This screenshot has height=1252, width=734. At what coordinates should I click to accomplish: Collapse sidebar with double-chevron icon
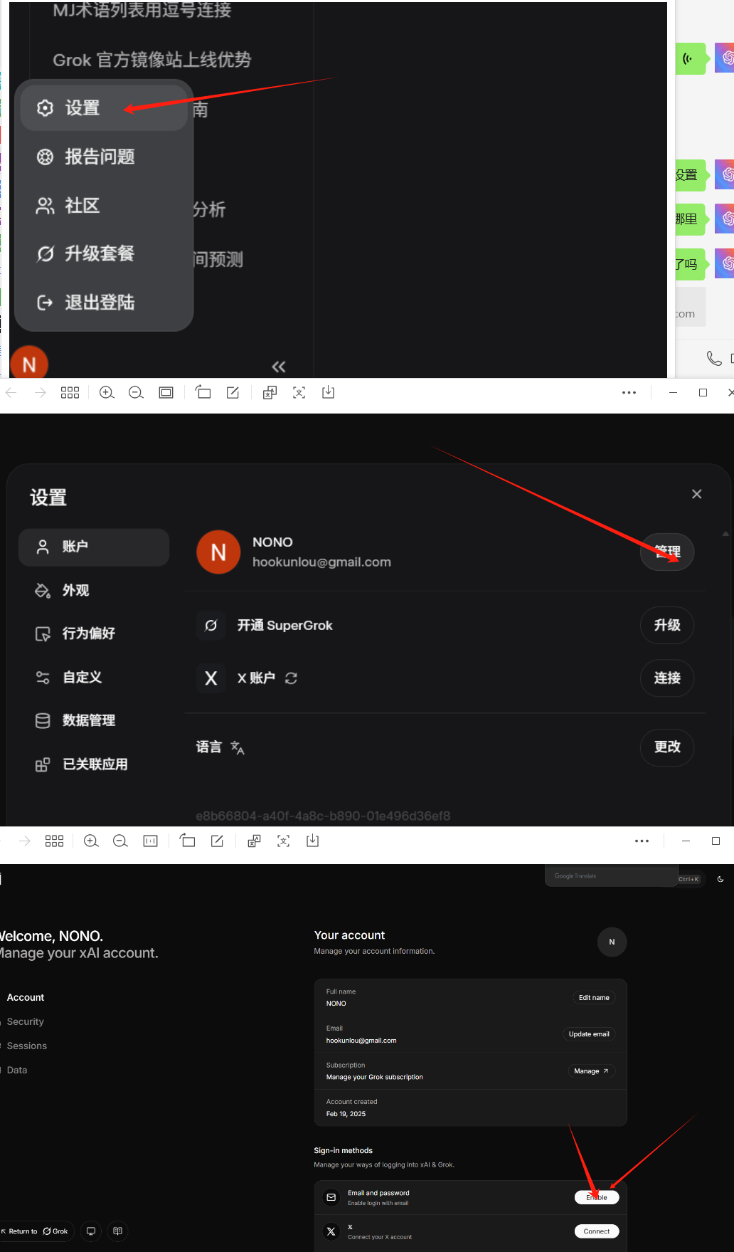(x=279, y=367)
